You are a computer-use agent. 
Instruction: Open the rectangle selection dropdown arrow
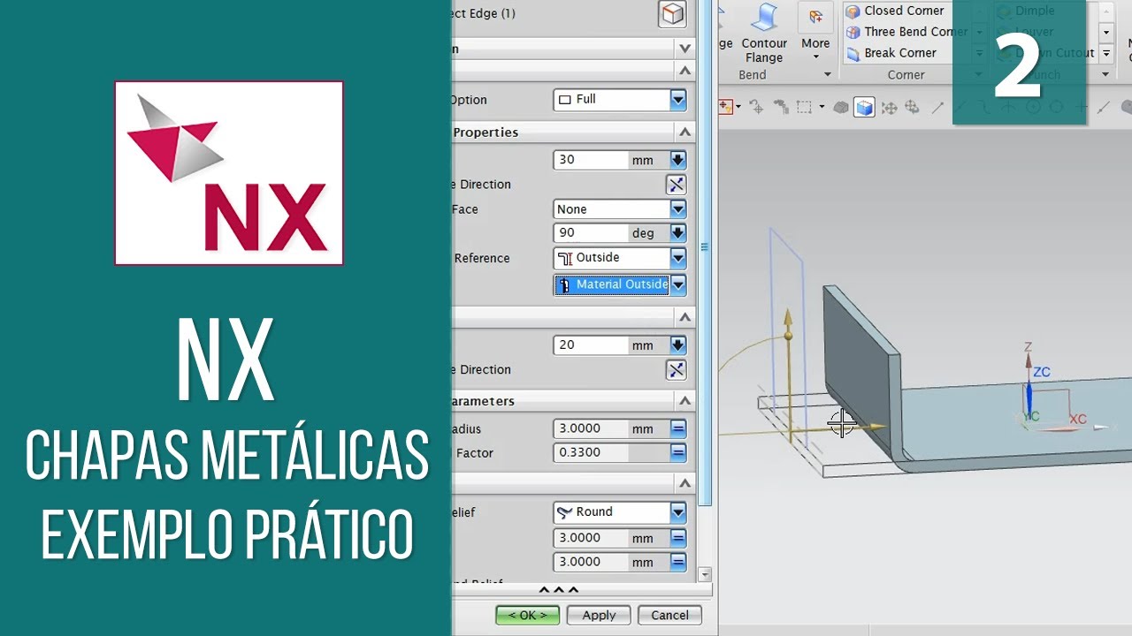point(822,108)
